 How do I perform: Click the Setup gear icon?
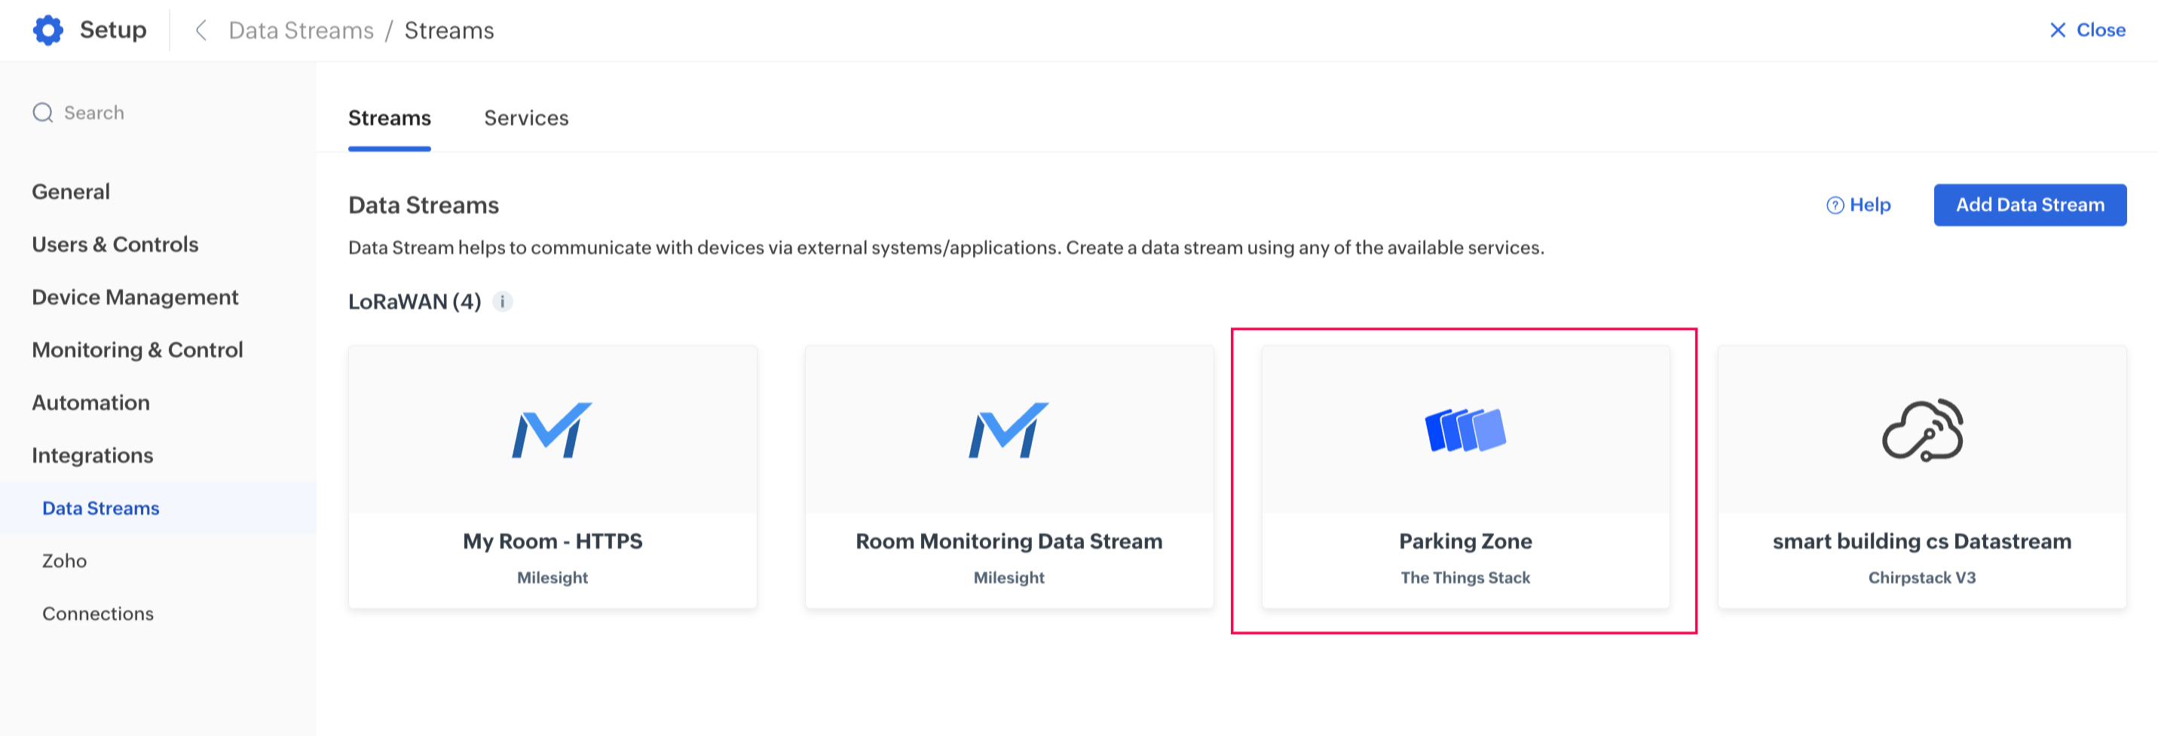pos(47,30)
